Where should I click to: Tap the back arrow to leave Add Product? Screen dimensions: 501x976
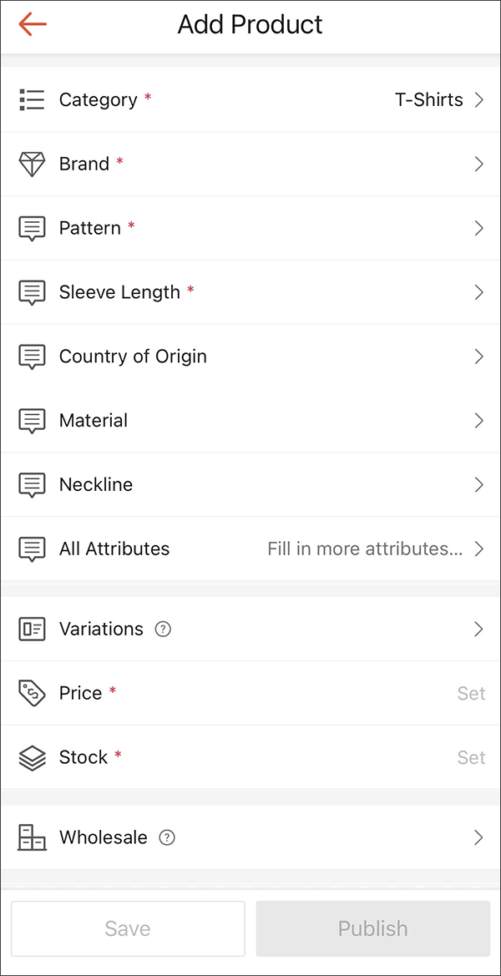31,24
